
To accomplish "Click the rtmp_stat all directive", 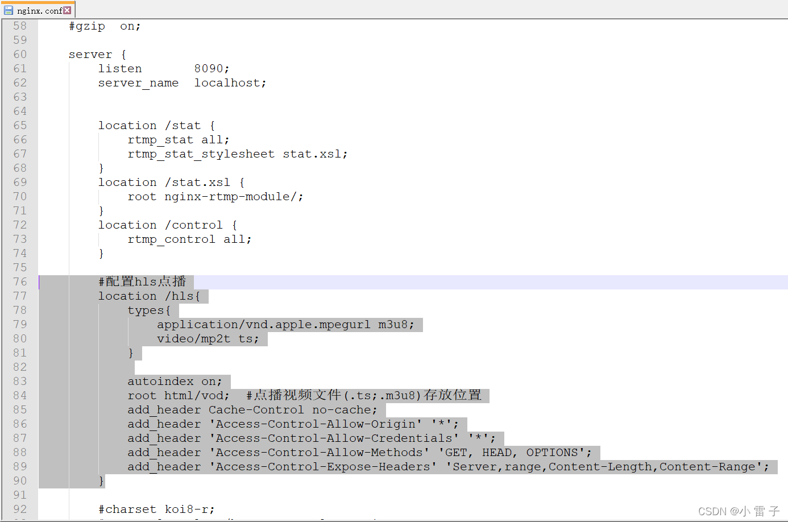I will coord(178,139).
